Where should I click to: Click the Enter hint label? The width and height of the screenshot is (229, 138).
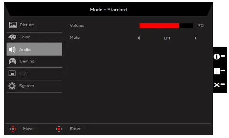pyautogui.click(x=75, y=129)
